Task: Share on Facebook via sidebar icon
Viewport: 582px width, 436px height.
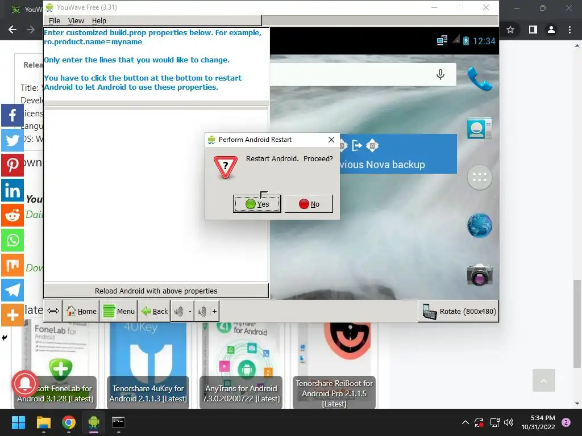Action: tap(13, 115)
